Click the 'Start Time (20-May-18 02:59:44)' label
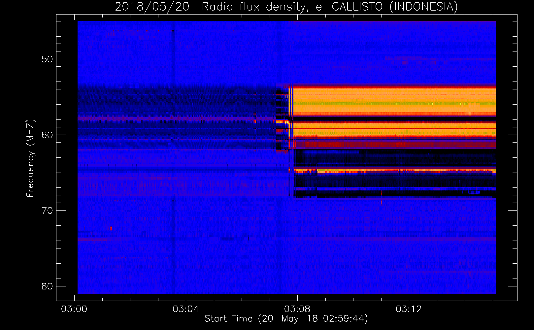This screenshot has height=330, width=534. (286, 319)
